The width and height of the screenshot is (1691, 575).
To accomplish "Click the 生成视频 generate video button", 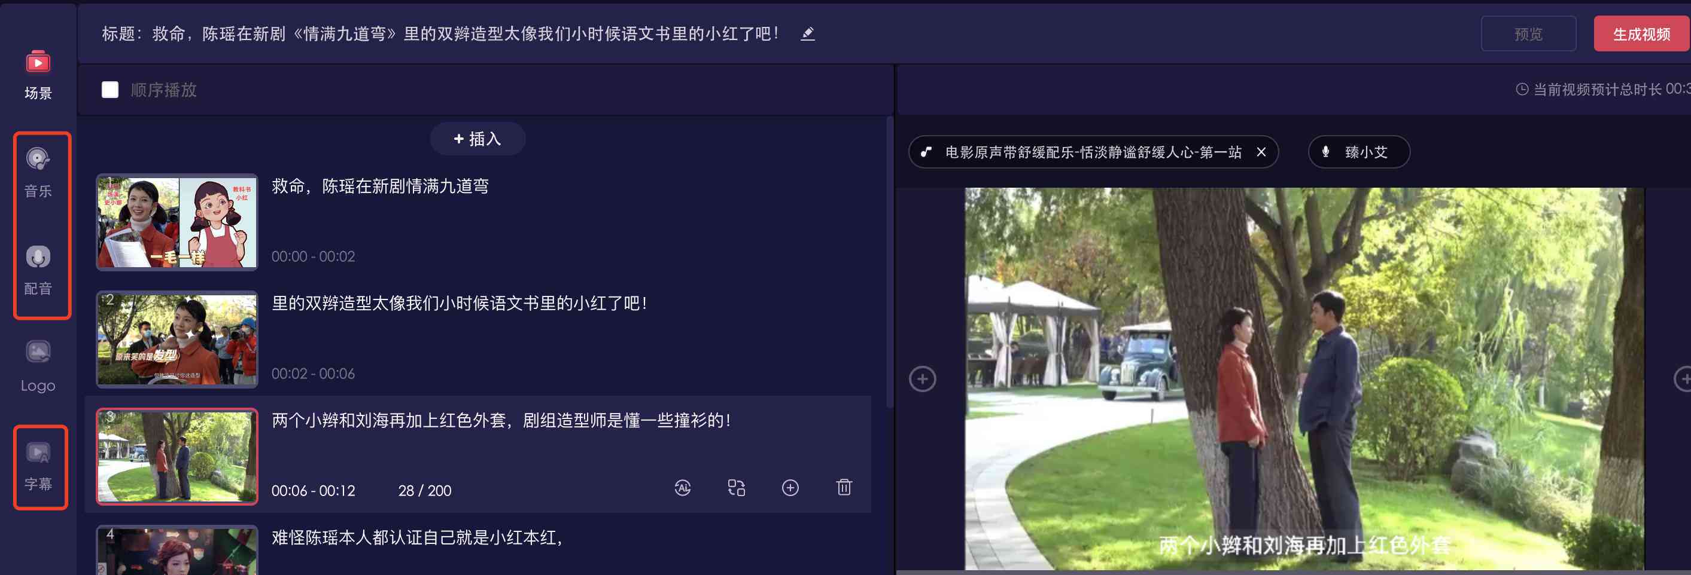I will 1642,34.
